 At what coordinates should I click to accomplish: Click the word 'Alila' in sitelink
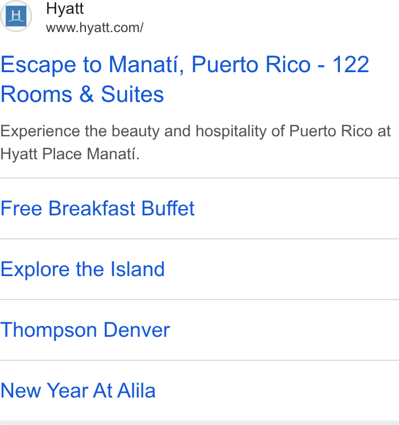[x=136, y=391]
